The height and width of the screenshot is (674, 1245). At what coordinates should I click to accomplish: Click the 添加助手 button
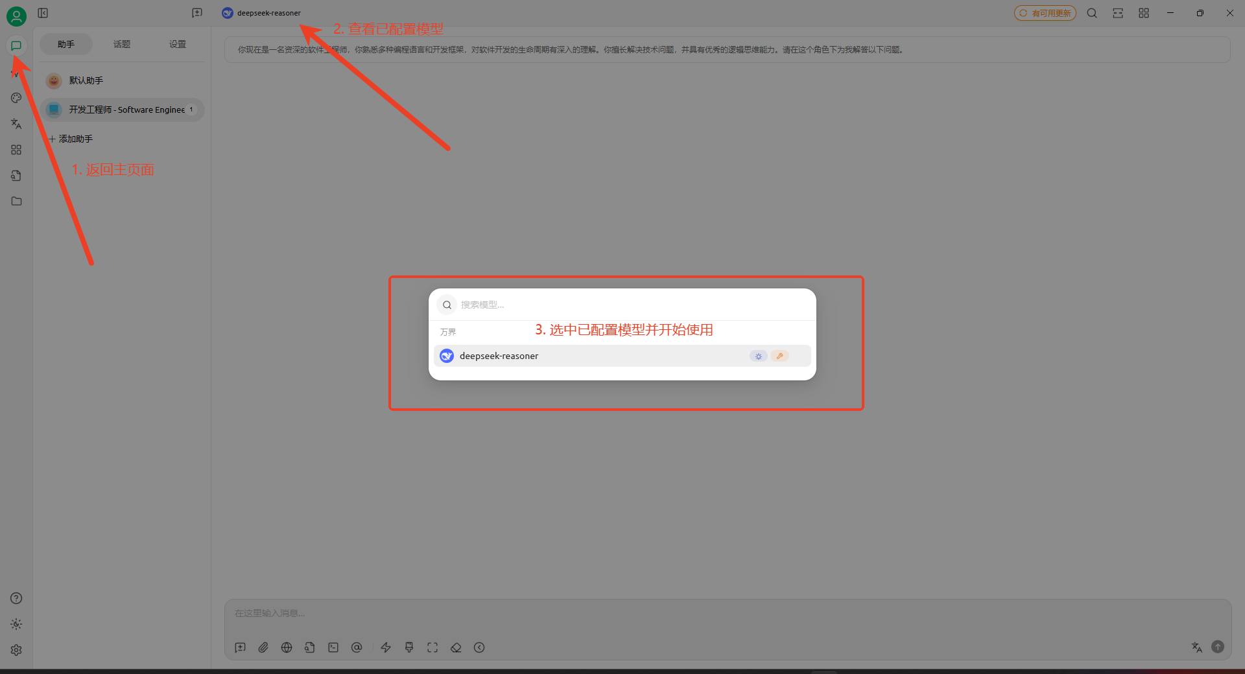click(x=71, y=139)
